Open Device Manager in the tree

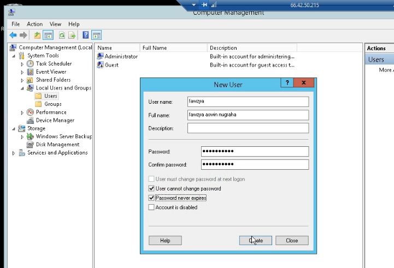(x=55, y=120)
